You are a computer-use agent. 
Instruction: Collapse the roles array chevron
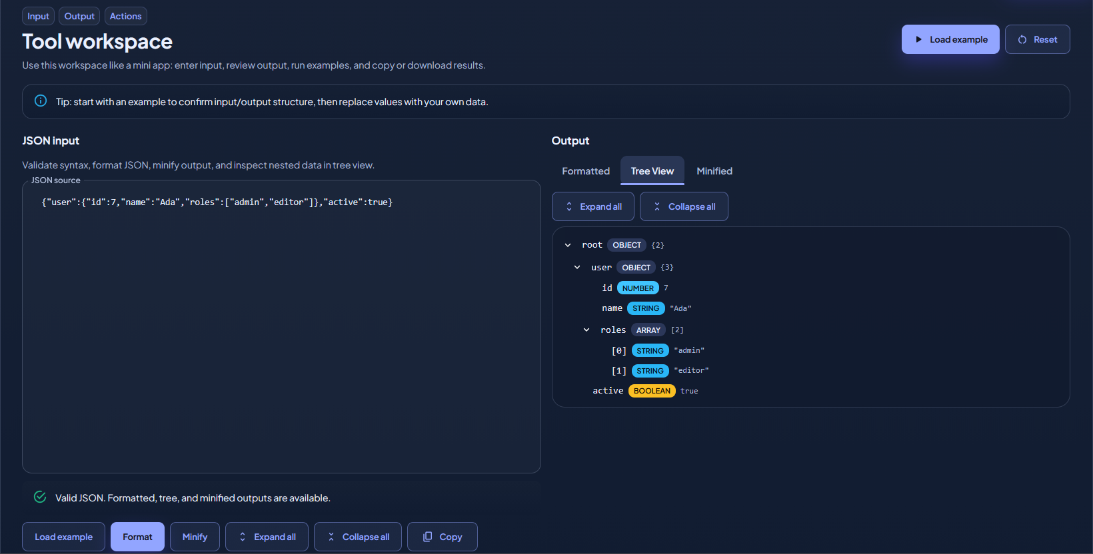[x=586, y=330]
